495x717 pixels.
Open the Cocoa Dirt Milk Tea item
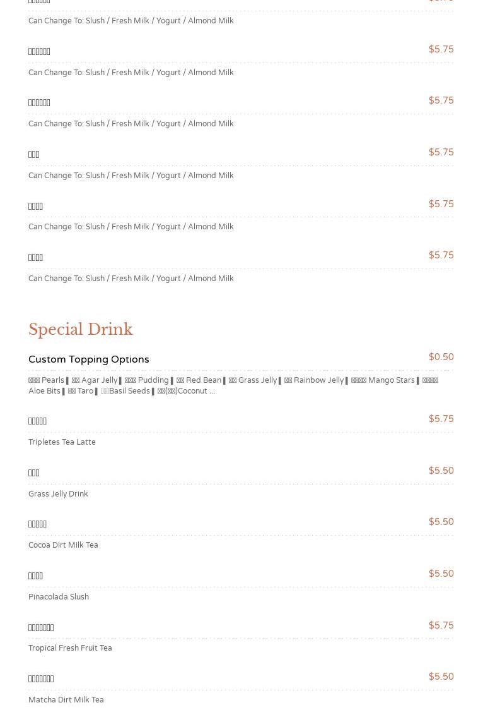point(63,545)
